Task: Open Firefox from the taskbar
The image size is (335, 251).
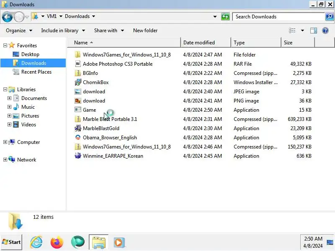Action: [x=57, y=242]
